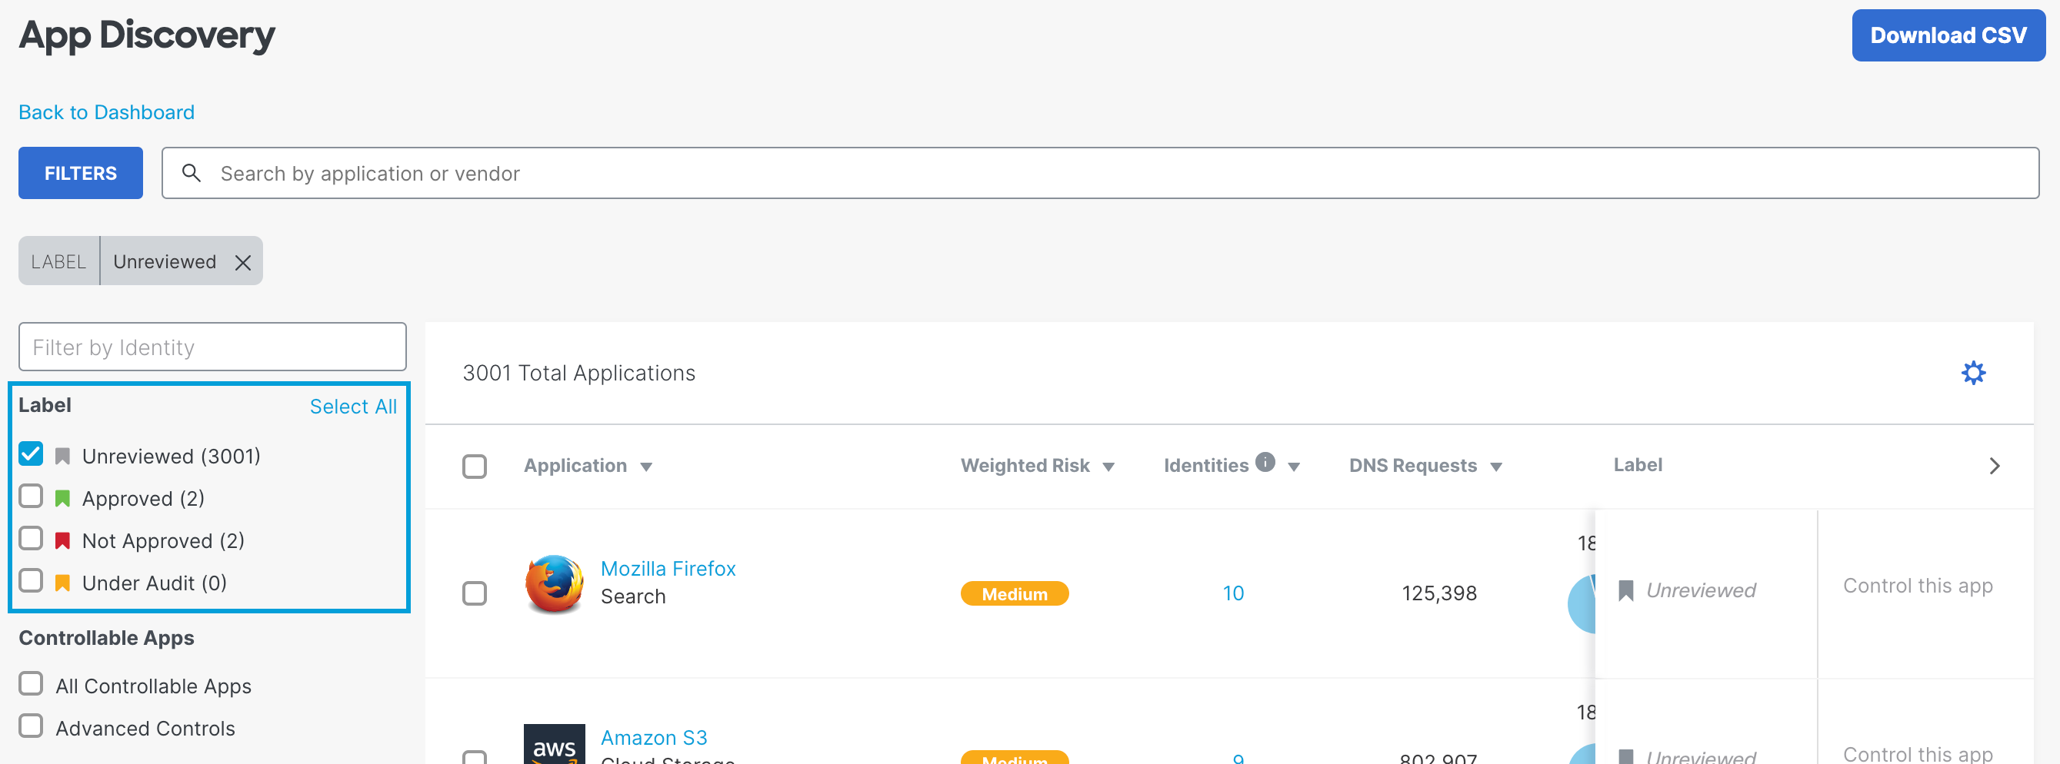
Task: Open the Mozilla Firefox application link
Action: click(x=668, y=568)
